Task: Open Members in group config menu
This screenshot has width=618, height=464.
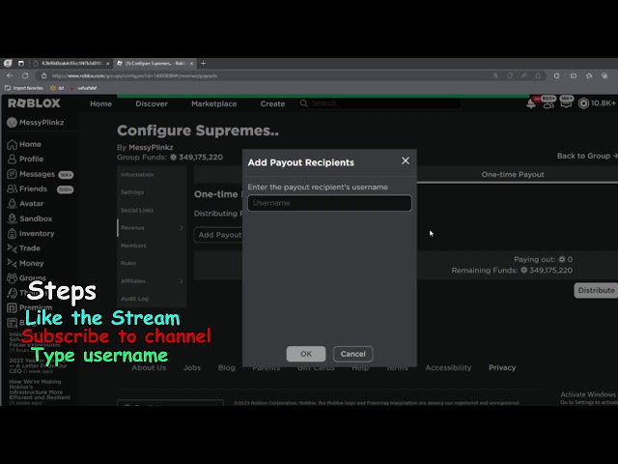Action: click(x=133, y=246)
